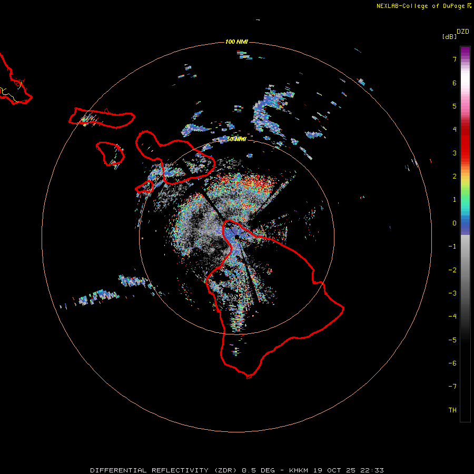Click the KHKM station identifier in caption
Image resolution: width=474 pixels, height=474 pixels.
pyautogui.click(x=299, y=470)
